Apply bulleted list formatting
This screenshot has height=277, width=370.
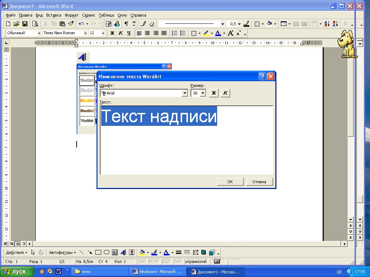(182, 33)
